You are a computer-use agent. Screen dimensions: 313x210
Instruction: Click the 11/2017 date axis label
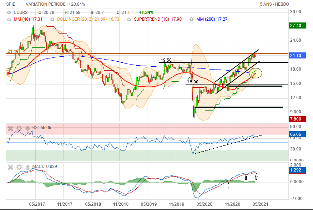coord(65,204)
